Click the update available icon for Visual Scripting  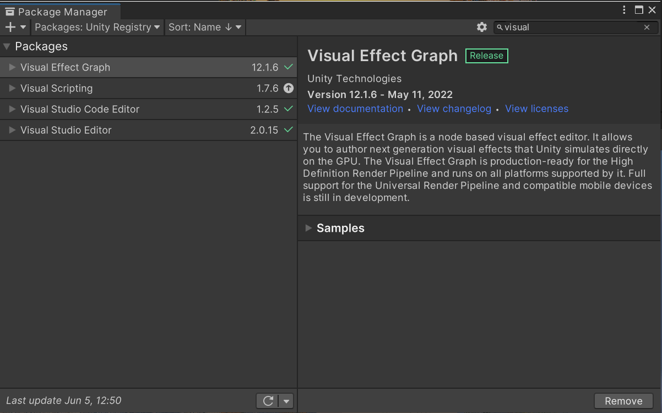tap(288, 88)
